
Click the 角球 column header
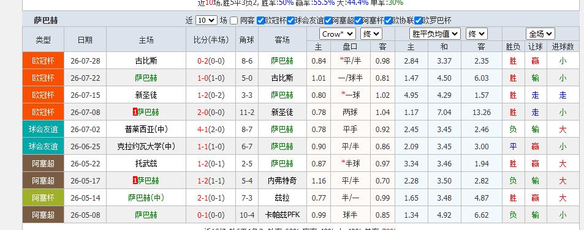(246, 40)
